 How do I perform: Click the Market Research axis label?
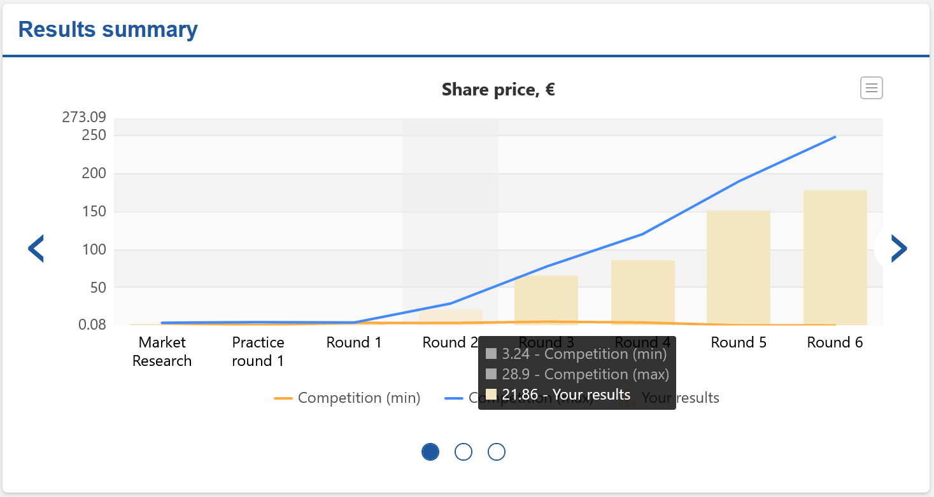tap(162, 351)
